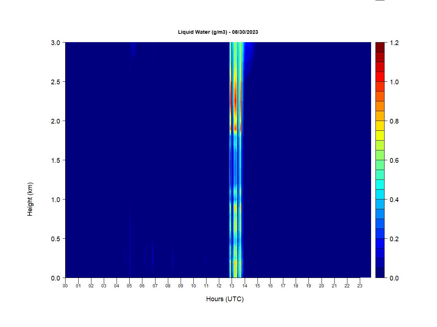This screenshot has width=437, height=327.
Task: Pick the cyan colorbar segment near 0.4
Action: pos(380,194)
